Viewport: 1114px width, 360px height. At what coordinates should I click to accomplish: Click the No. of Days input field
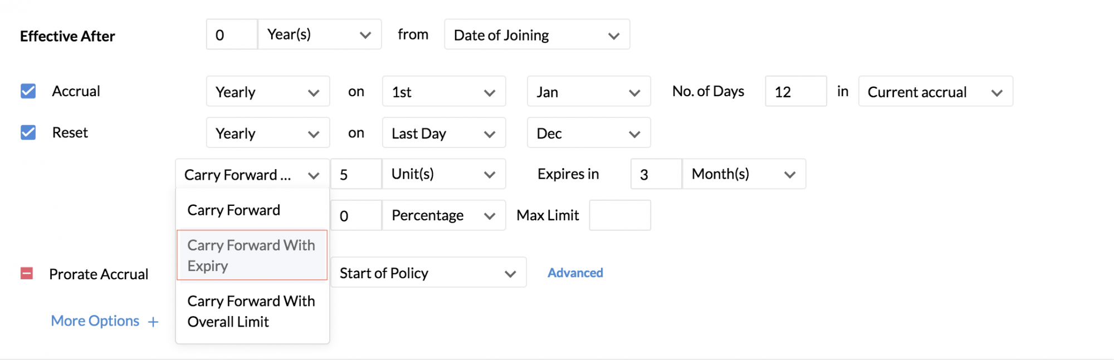tap(795, 92)
